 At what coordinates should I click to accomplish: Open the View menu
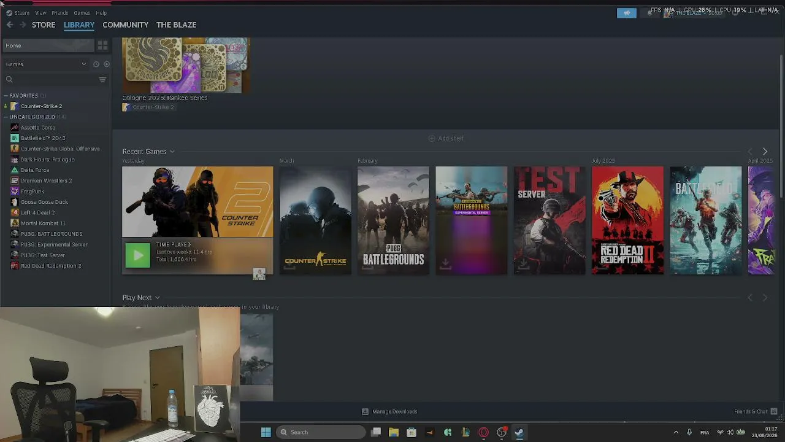click(x=40, y=13)
